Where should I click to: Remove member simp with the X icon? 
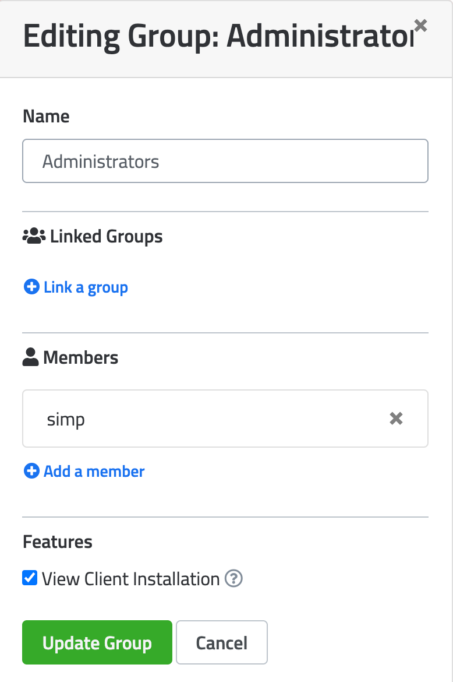coord(396,419)
